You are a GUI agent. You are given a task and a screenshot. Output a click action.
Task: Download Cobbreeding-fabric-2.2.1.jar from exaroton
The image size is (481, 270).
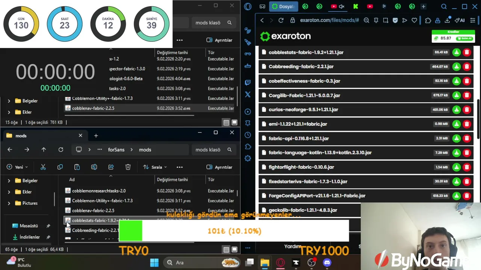tap(457, 67)
